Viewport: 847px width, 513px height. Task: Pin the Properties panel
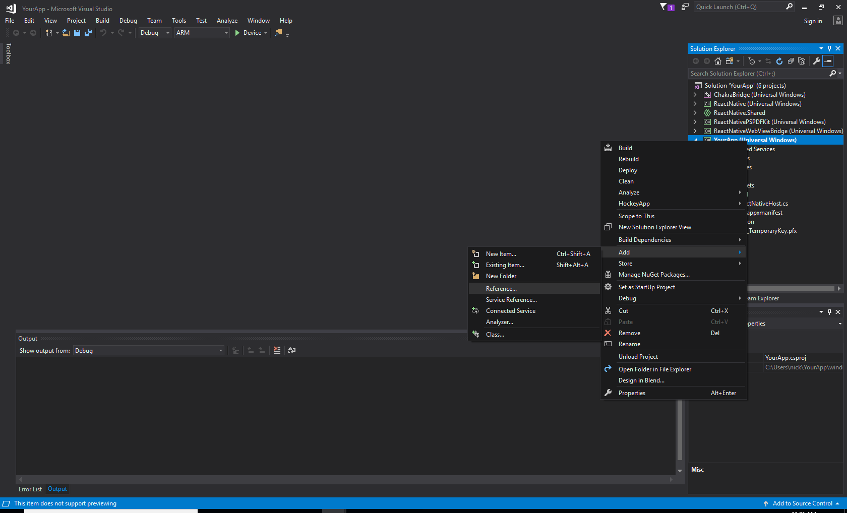[829, 312]
